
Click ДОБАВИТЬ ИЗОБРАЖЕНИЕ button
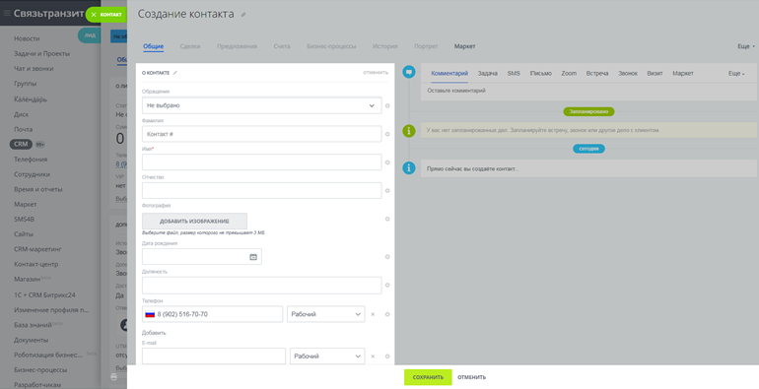[194, 222]
